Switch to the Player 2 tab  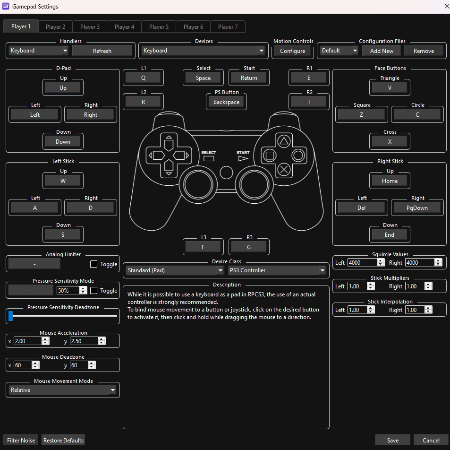55,27
